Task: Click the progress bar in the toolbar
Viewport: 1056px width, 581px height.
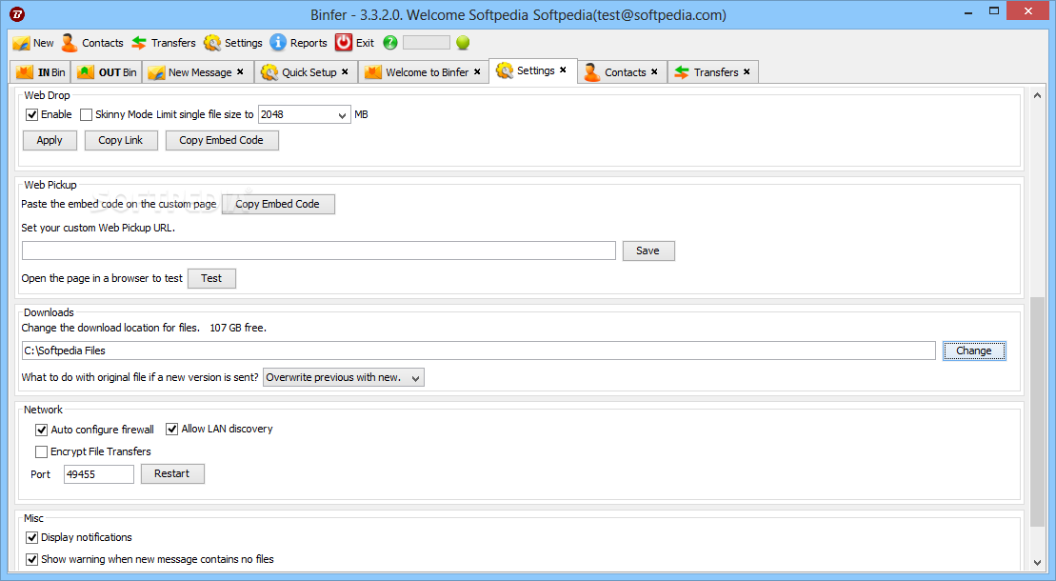Action: click(427, 43)
